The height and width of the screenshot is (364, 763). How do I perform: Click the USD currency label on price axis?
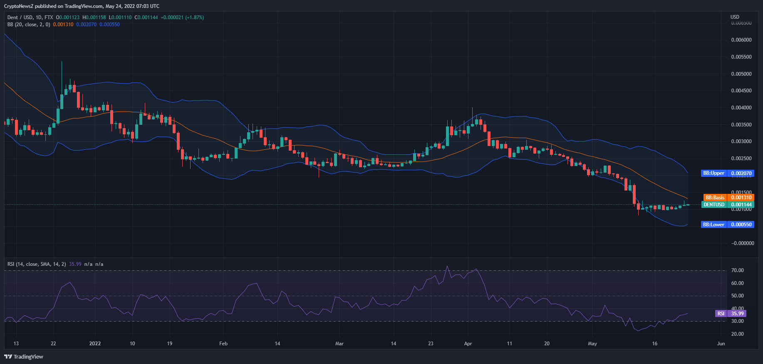click(x=735, y=17)
